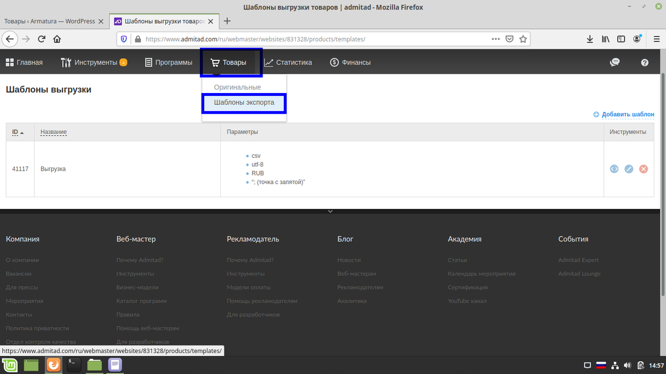Image resolution: width=666 pixels, height=374 pixels.
Task: Edit Выгрузка template with pencil icon
Action: click(629, 169)
